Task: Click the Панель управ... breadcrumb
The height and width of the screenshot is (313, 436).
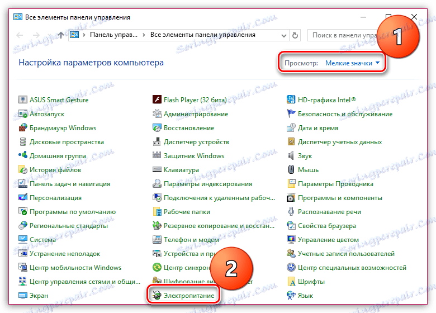Action: click(x=113, y=35)
